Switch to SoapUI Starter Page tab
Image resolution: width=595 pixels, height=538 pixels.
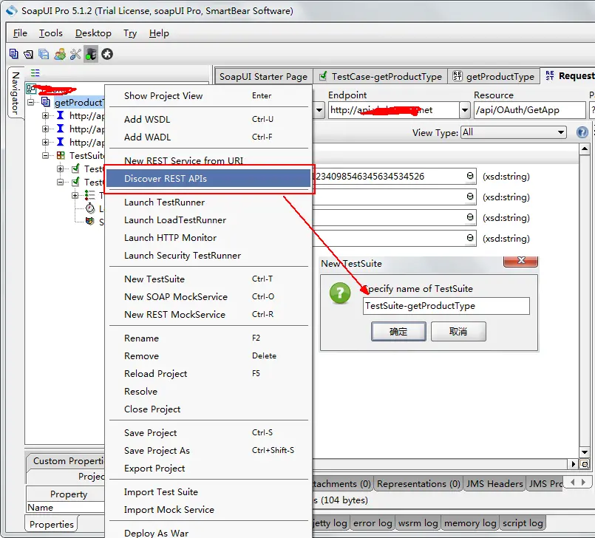tap(263, 77)
